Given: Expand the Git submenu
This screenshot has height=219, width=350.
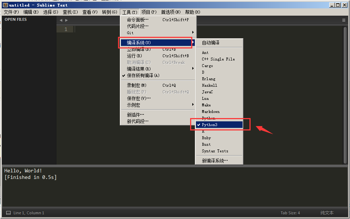Looking at the screenshot, I should pos(158,33).
